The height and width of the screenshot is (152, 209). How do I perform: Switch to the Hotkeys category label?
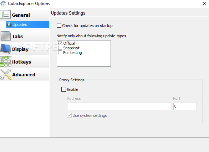22,62
